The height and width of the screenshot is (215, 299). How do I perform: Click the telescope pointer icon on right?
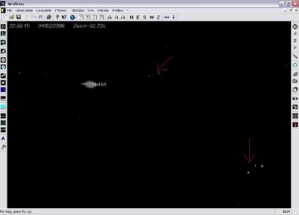tap(295, 56)
